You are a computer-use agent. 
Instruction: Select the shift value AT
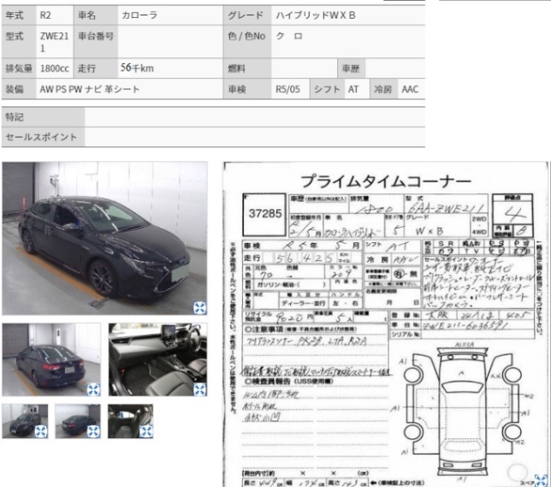click(353, 89)
